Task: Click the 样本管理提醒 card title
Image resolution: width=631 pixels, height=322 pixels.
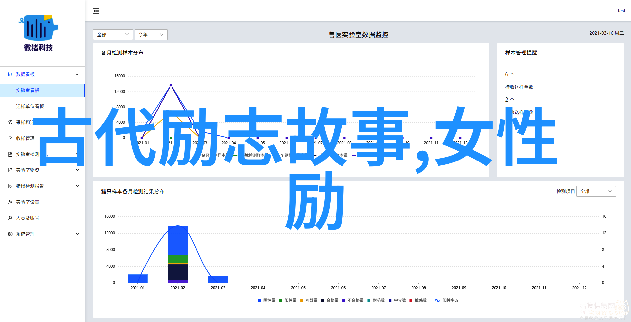Action: (521, 53)
